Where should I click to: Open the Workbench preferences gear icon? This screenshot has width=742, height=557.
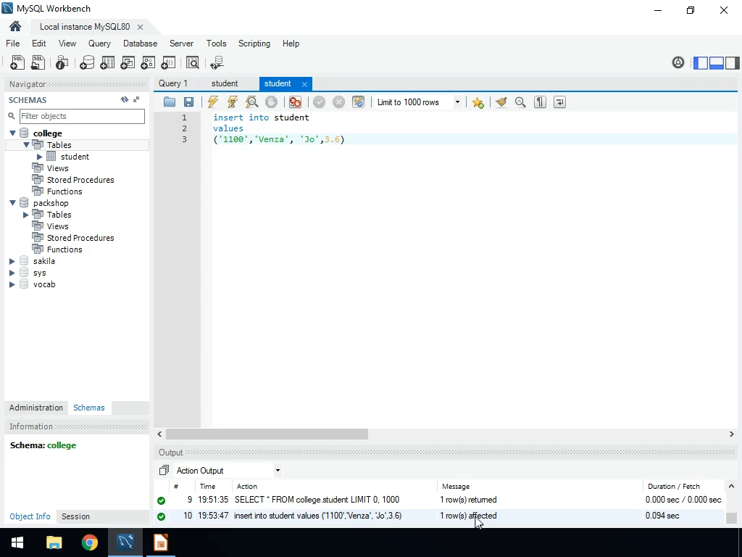point(678,62)
